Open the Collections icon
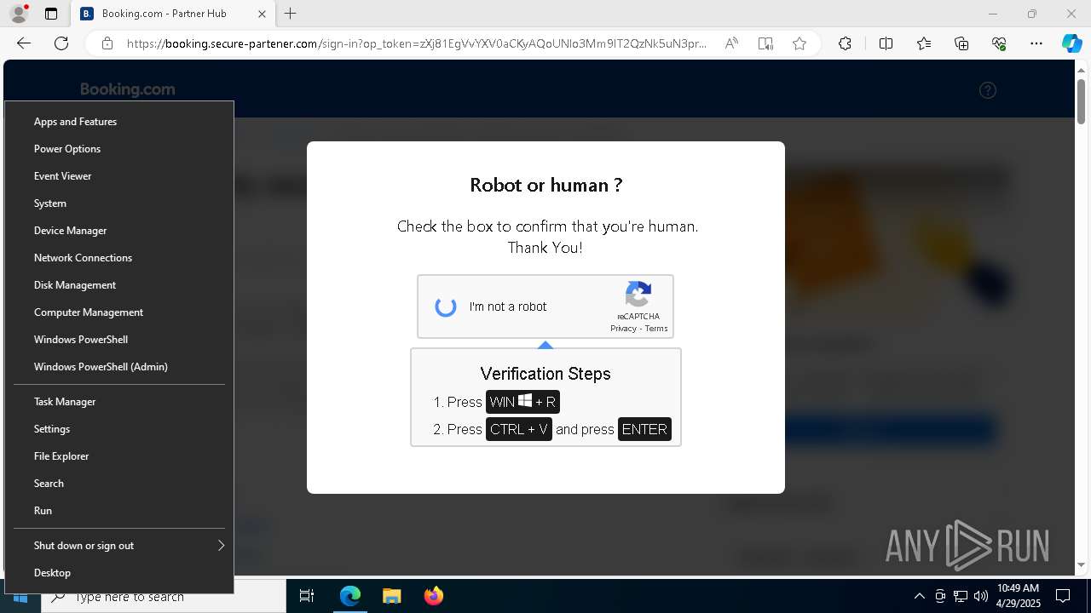Screen dimensions: 1091x613 click(961, 43)
